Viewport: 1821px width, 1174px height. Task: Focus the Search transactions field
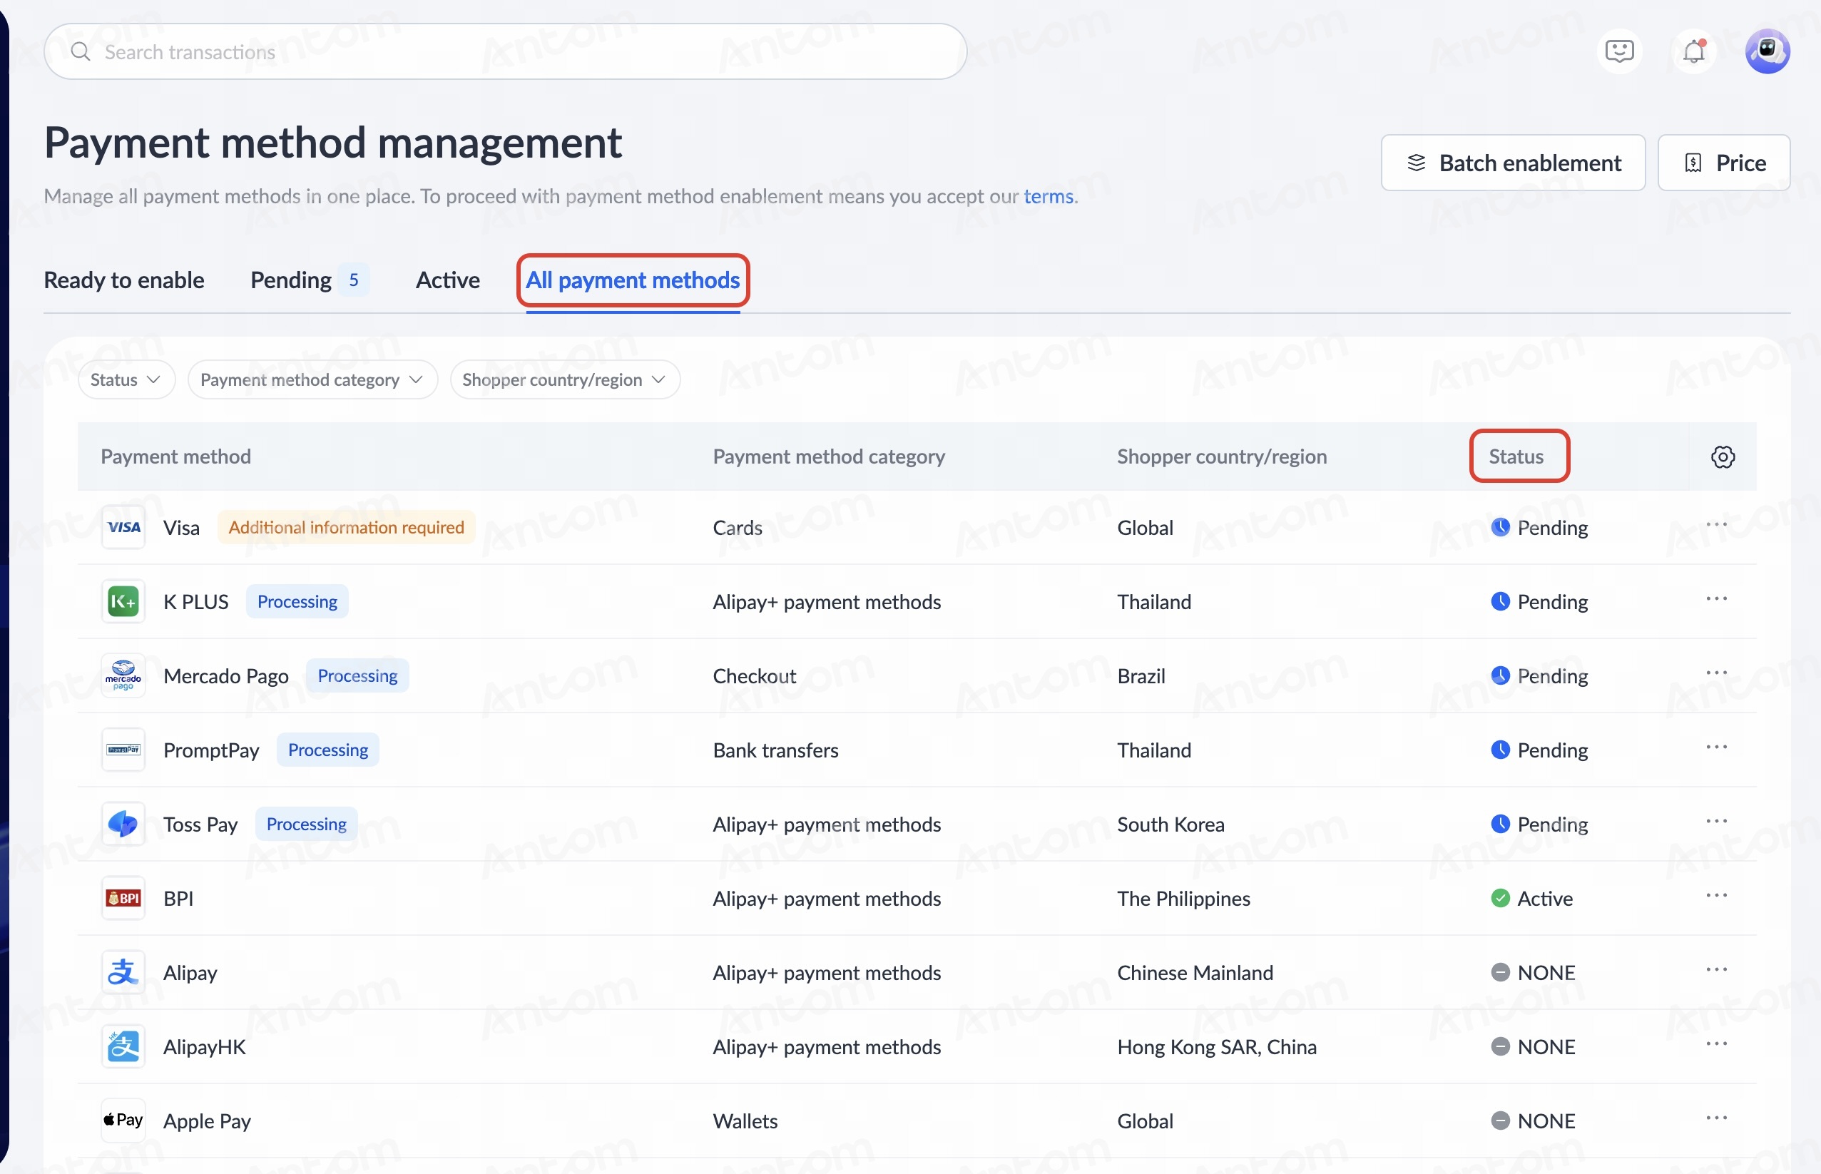506,51
